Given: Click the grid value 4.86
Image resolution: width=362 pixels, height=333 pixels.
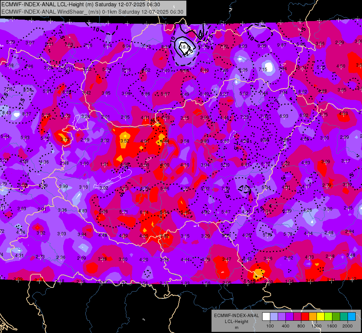Looking at the screenshot, I should point(29,67).
